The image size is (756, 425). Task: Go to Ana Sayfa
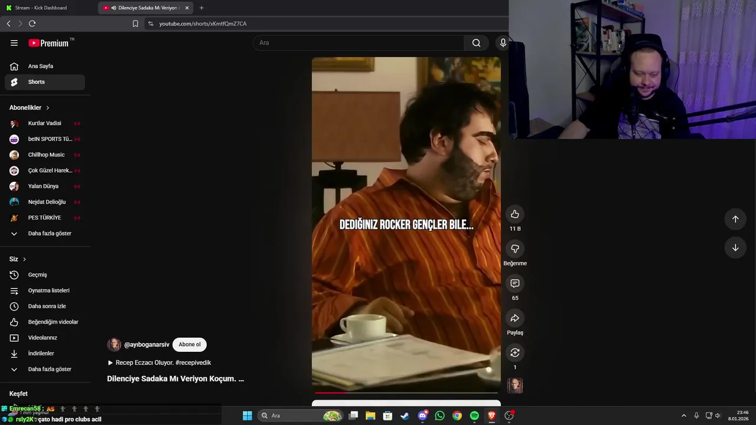tap(45, 66)
